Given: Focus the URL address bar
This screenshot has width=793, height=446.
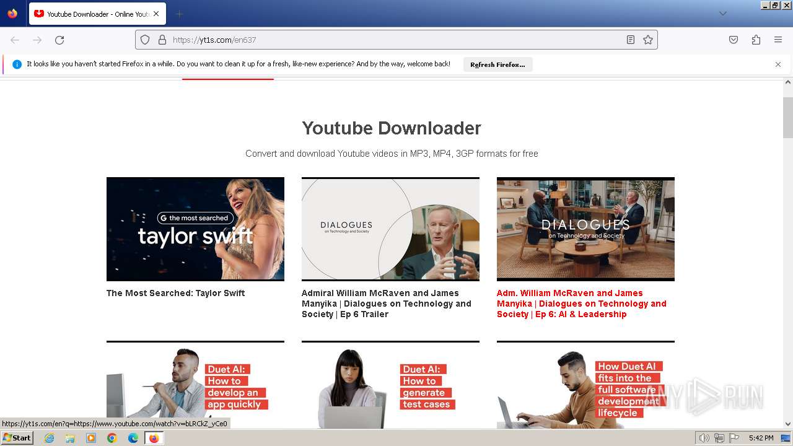Looking at the screenshot, I should [x=396, y=40].
